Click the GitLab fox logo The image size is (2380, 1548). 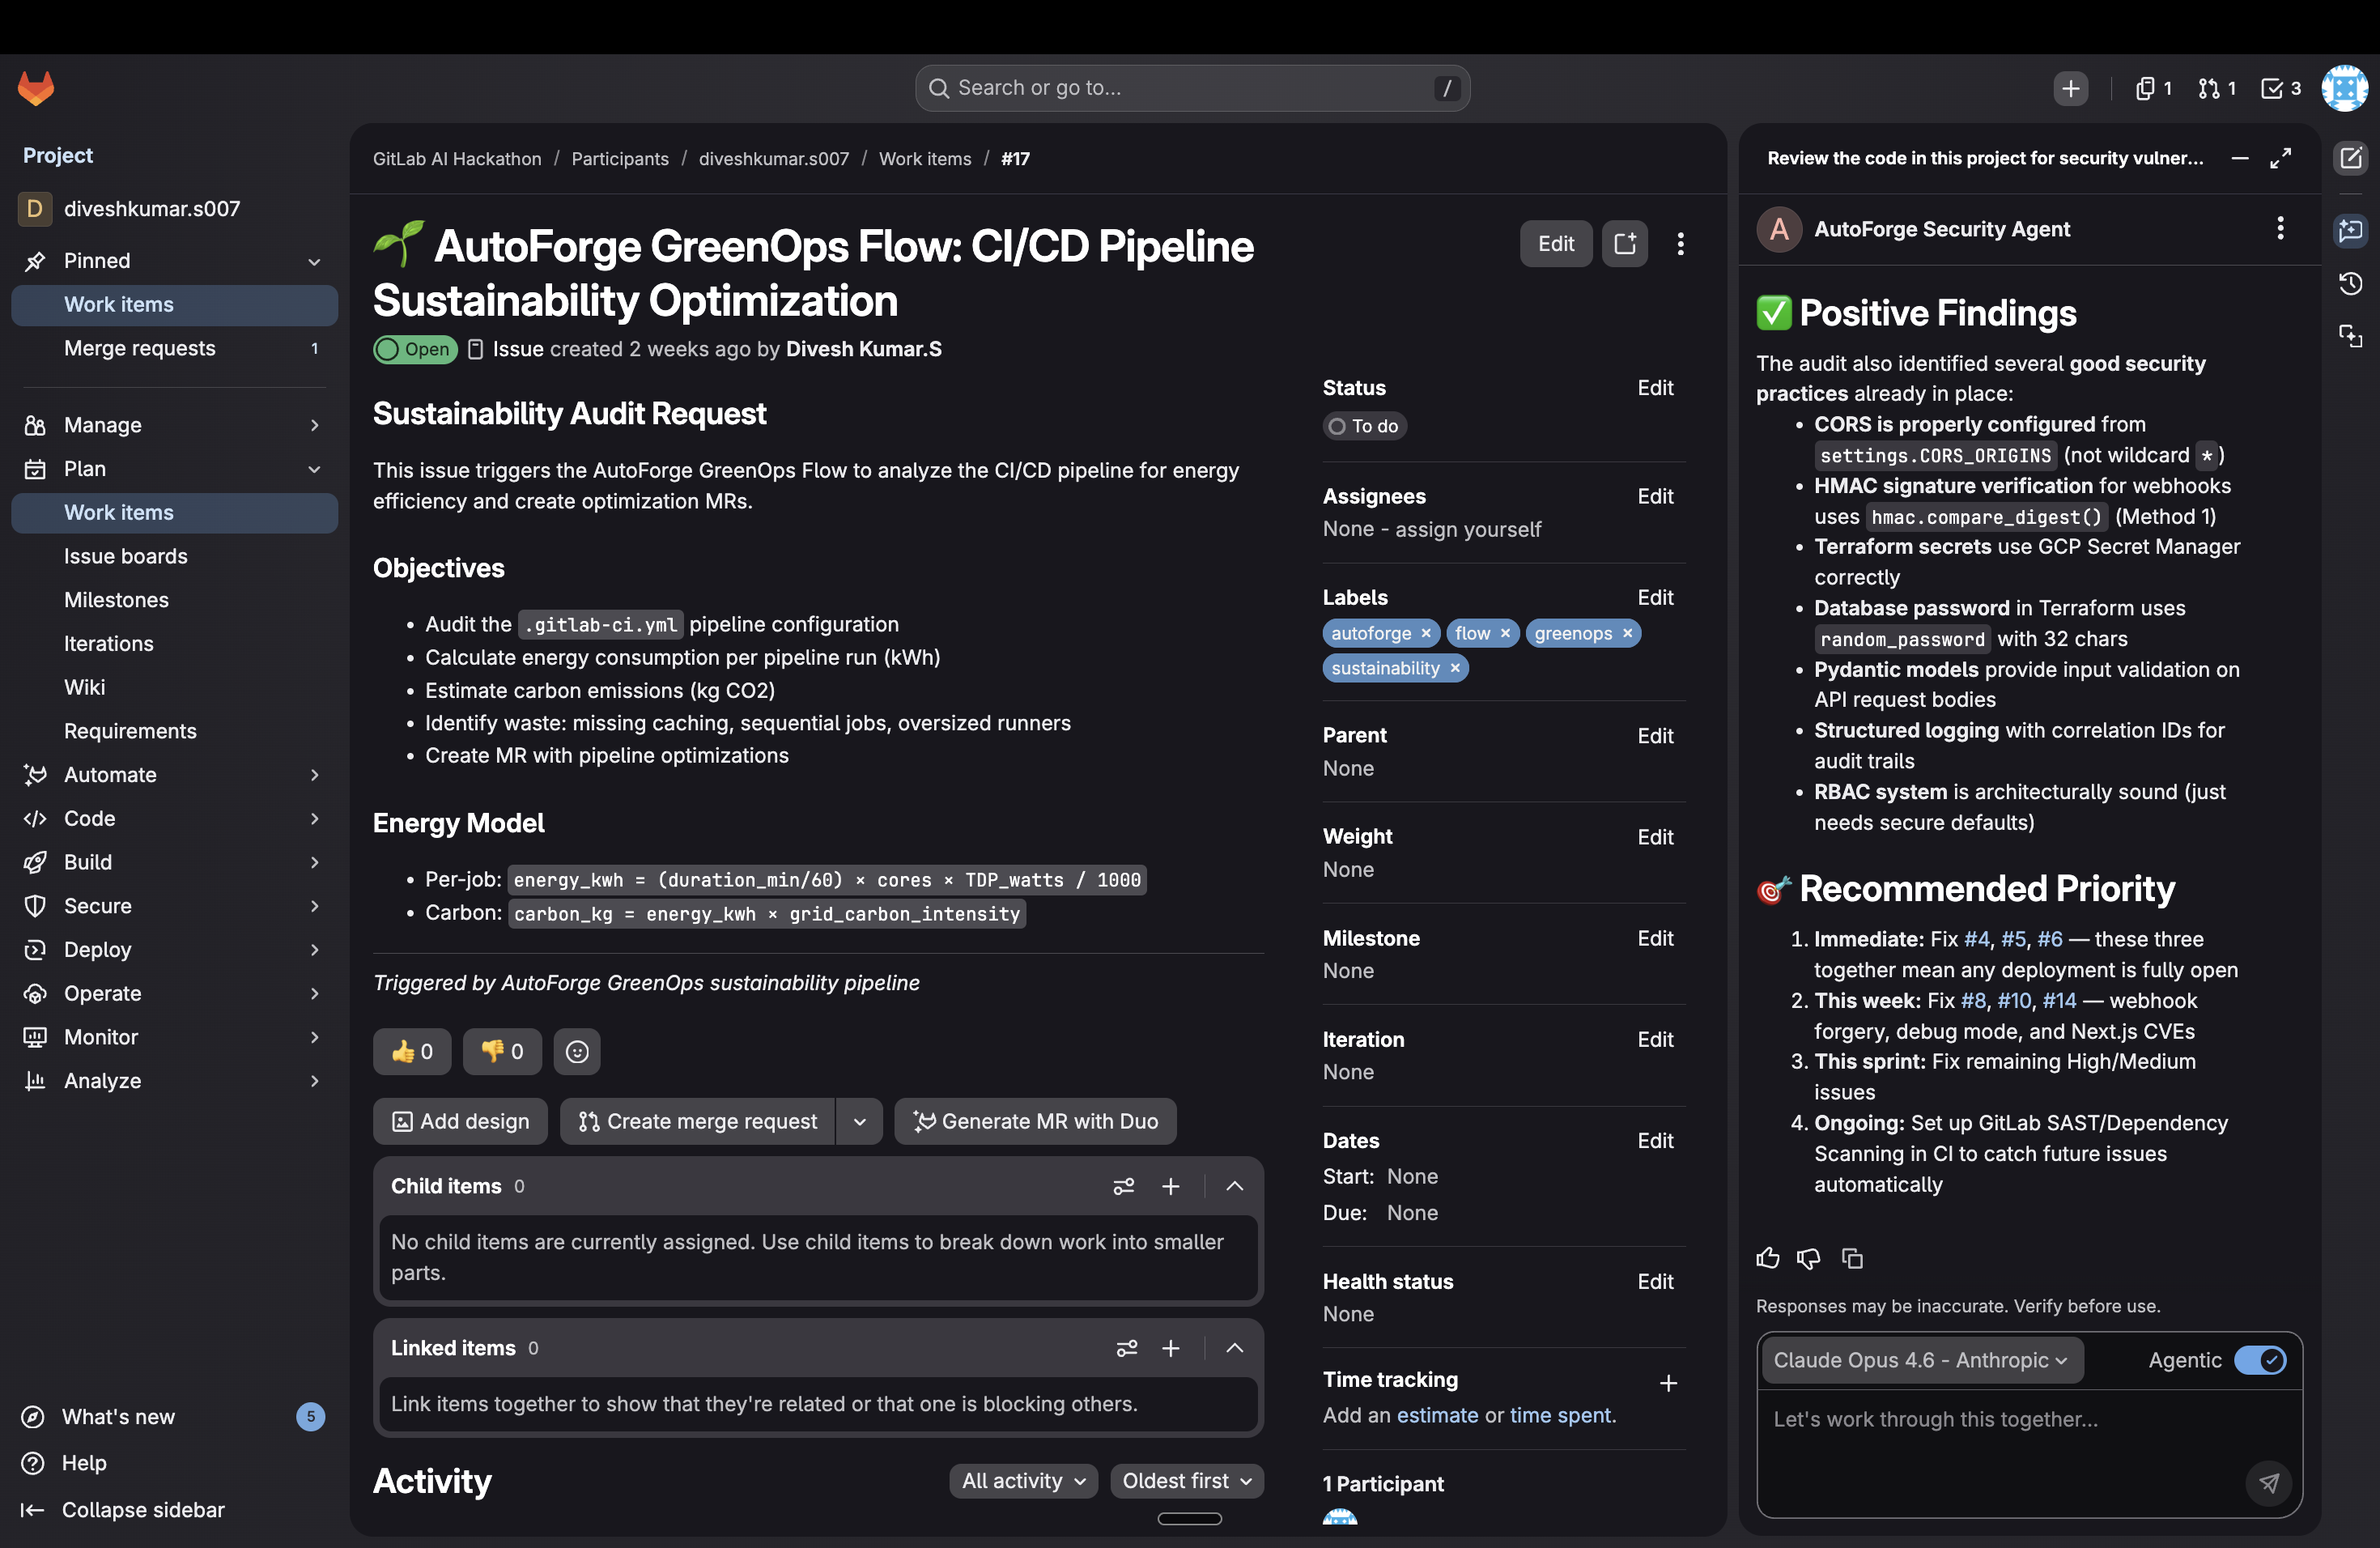[x=36, y=88]
